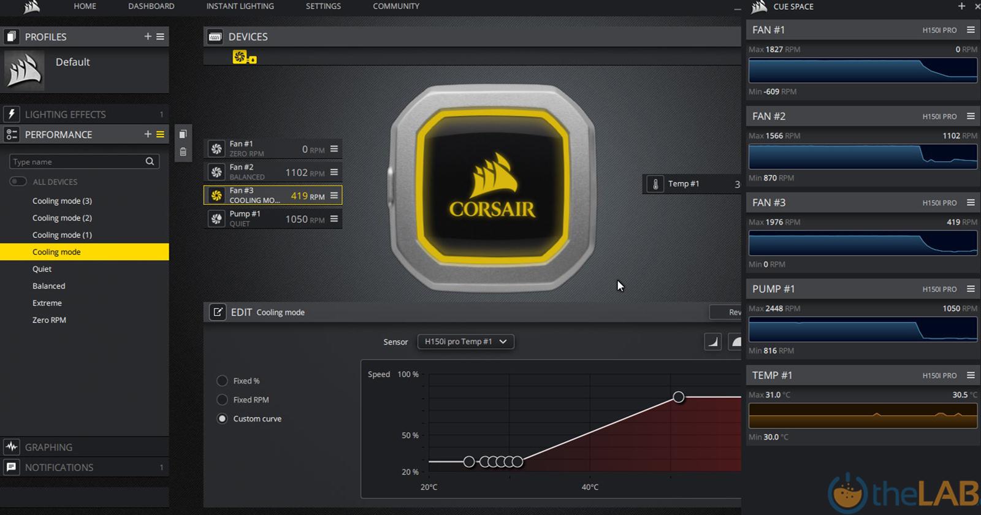
Task: Click the Devices panel keyboard icon
Action: pyautogui.click(x=215, y=37)
